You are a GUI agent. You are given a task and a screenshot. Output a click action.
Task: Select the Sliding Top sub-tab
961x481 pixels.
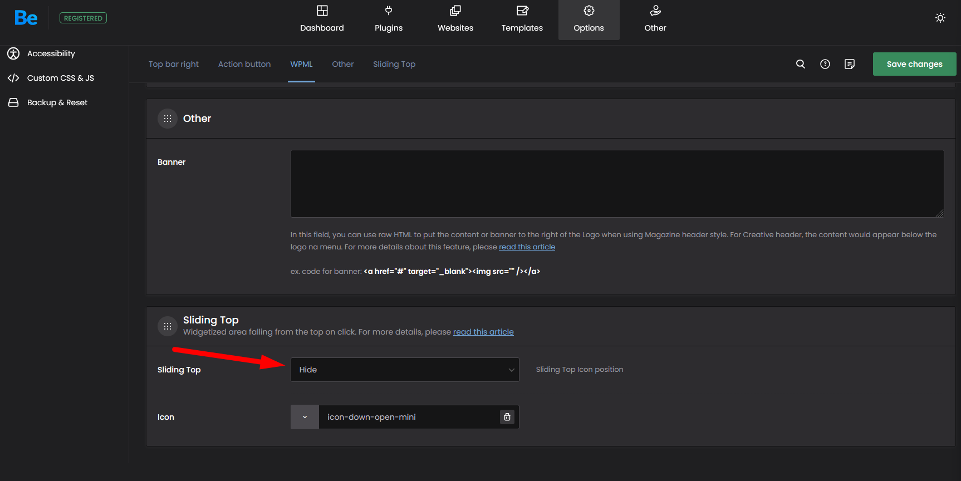pyautogui.click(x=394, y=64)
